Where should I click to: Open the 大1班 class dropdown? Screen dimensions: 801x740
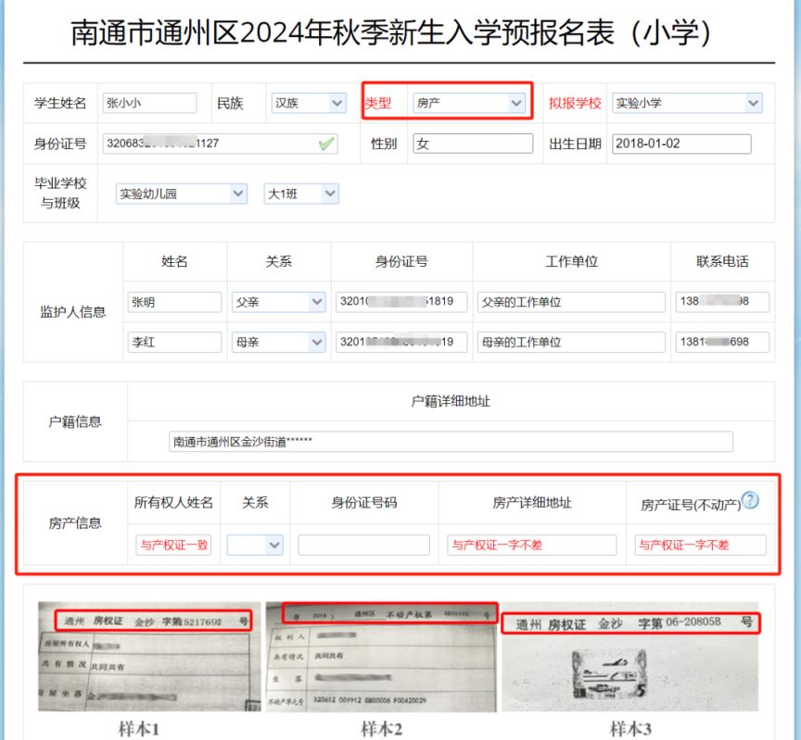pyautogui.click(x=301, y=194)
